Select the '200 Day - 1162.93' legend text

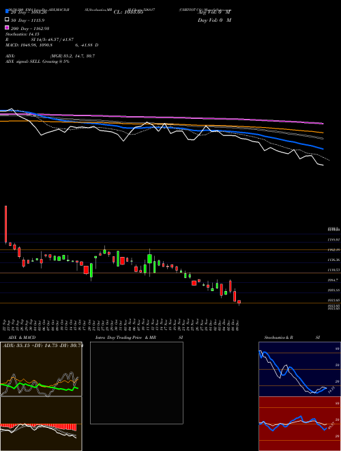point(30,29)
